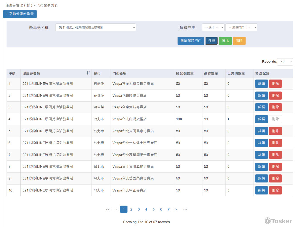Edit the Vespa台北文山義馳專賣店 row
The image size is (297, 227).
coord(261,166)
